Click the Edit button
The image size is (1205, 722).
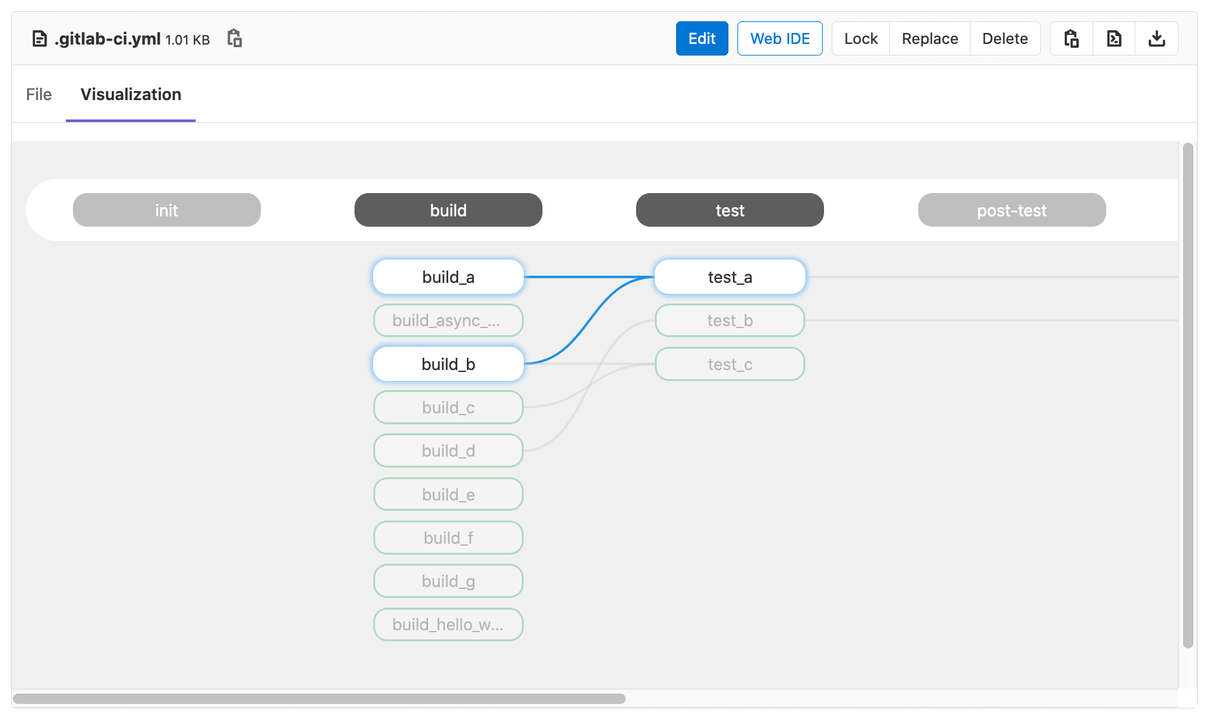pos(701,38)
